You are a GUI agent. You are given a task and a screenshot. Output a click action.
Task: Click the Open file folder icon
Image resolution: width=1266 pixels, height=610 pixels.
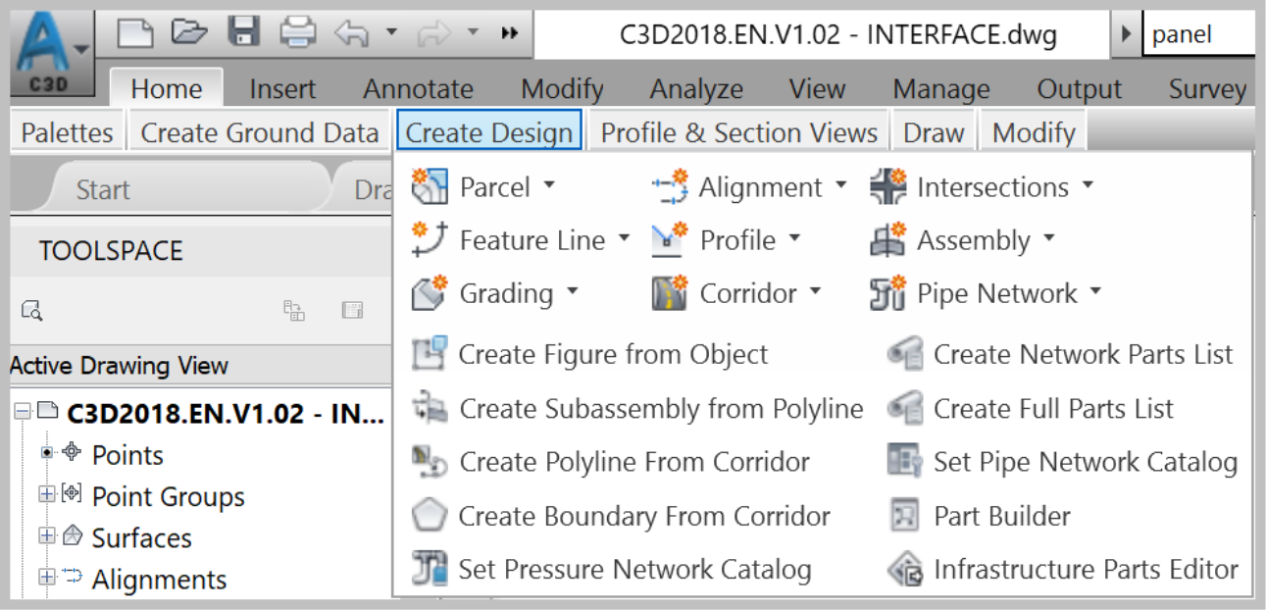pos(190,33)
